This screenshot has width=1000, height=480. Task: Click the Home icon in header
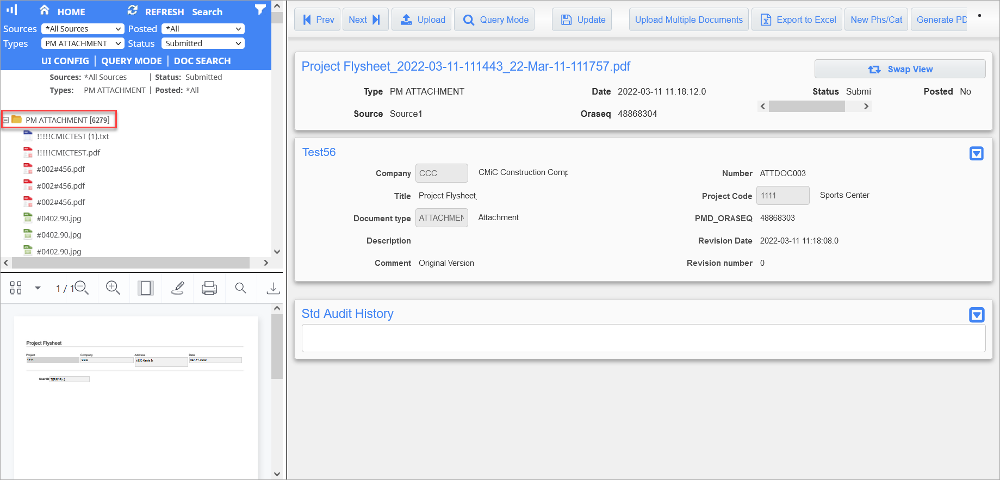tap(45, 10)
